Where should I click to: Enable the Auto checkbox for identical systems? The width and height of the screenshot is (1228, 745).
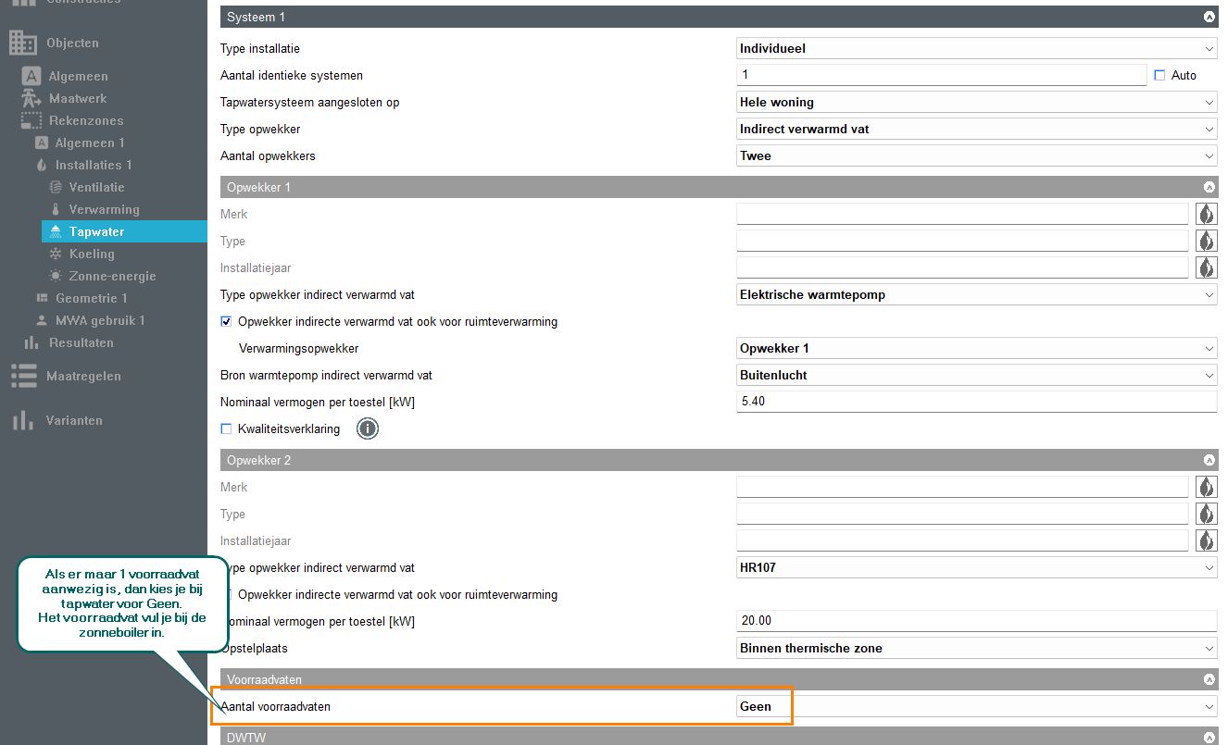tap(1159, 76)
